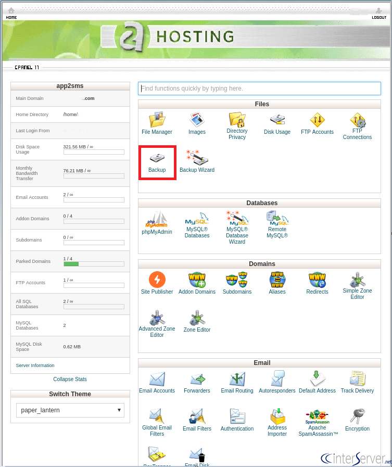
Task: Open Global Email Filters
Action: coord(157,422)
